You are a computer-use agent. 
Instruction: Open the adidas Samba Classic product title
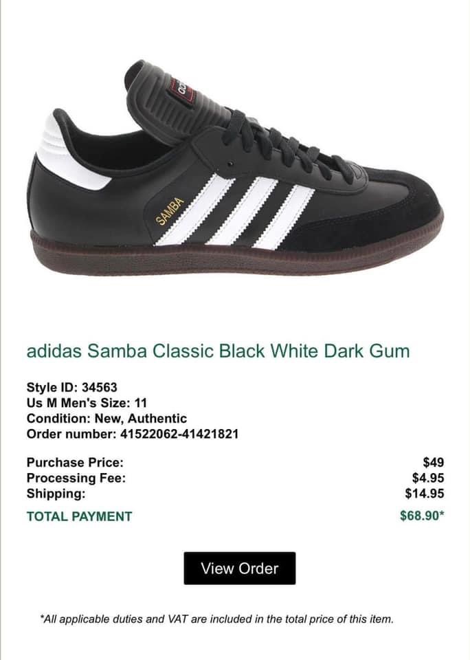click(x=218, y=351)
